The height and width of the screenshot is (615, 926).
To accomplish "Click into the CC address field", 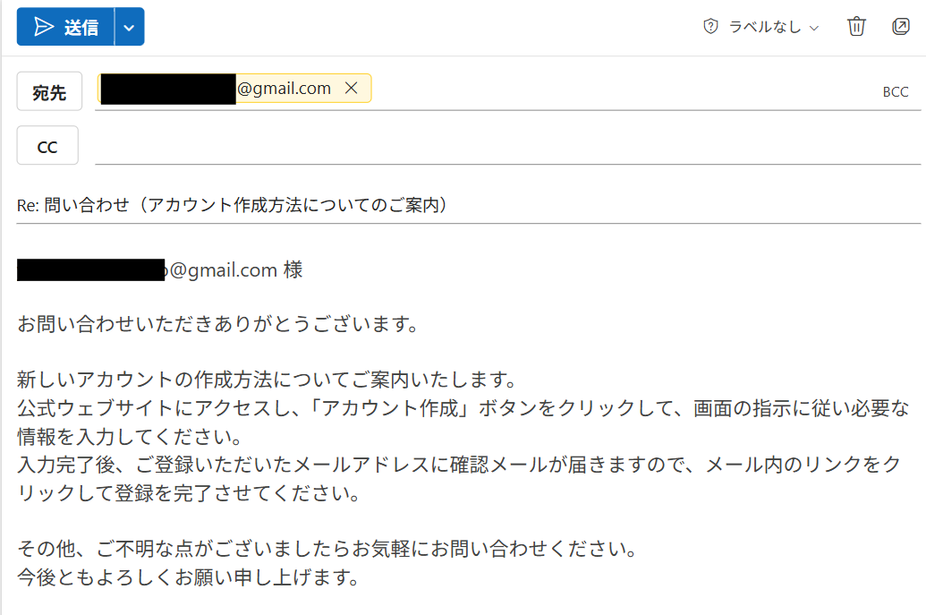I will point(508,145).
